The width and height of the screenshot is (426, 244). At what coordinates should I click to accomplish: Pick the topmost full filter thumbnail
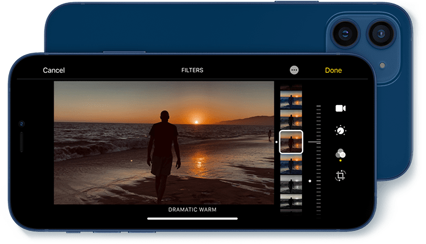291,100
